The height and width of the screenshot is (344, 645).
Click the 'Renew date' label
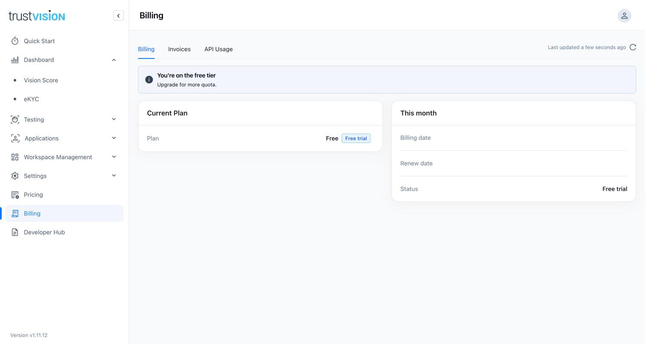(x=416, y=163)
